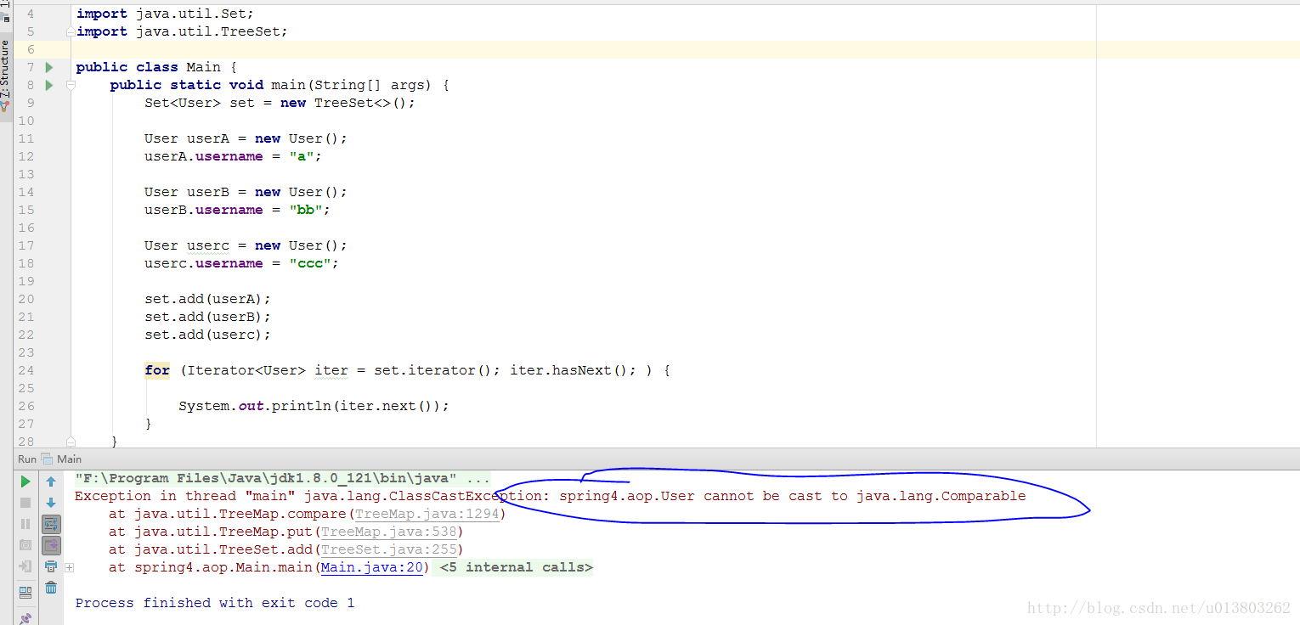The image size is (1300, 625).
Task: Follow the Main.java:20 link in console
Action: (371, 567)
